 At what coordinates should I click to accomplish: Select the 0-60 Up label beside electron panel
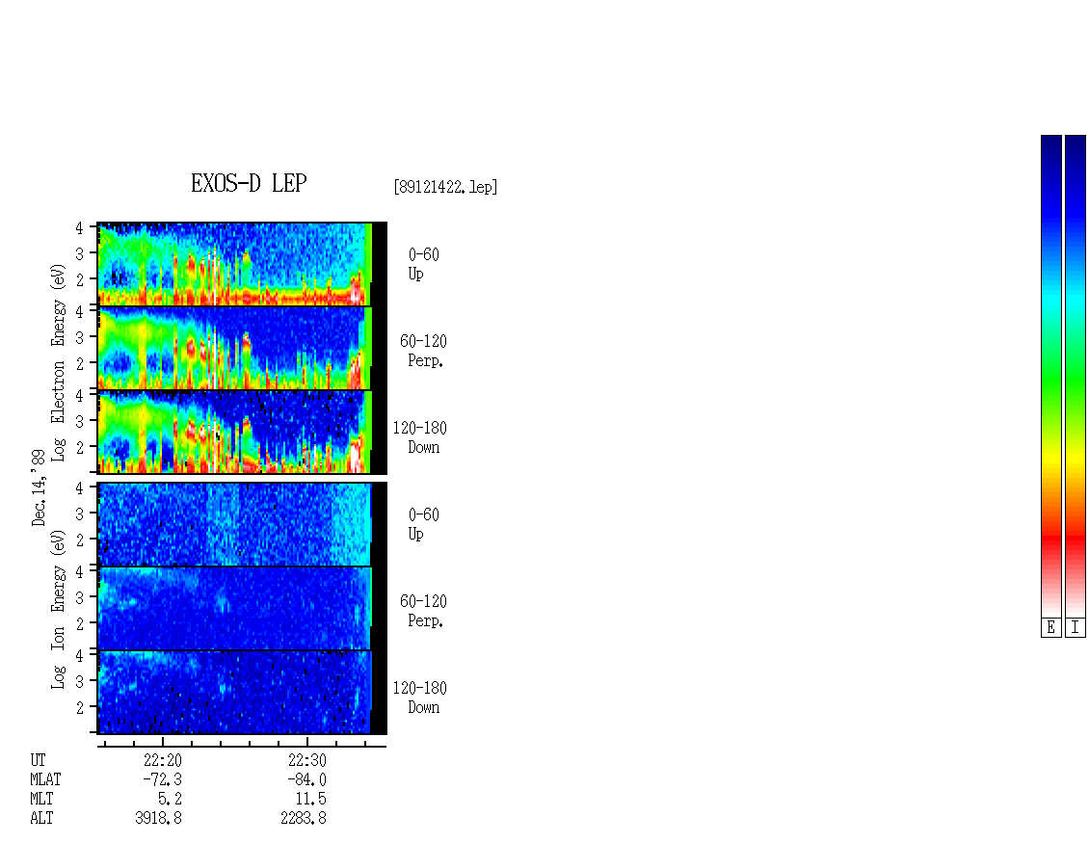(x=424, y=264)
